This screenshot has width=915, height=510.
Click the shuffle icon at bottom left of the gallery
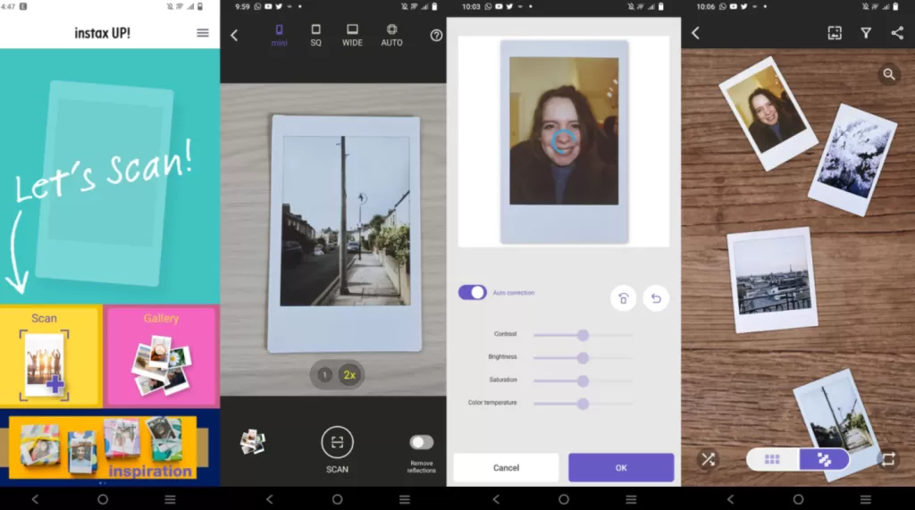click(x=708, y=459)
